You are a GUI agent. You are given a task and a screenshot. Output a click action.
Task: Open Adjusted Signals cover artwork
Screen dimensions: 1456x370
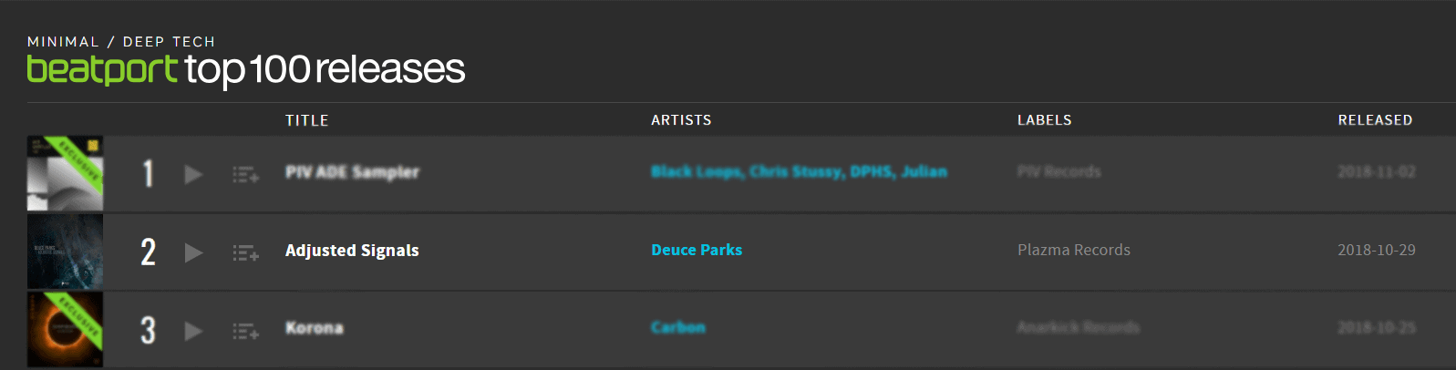(x=65, y=252)
